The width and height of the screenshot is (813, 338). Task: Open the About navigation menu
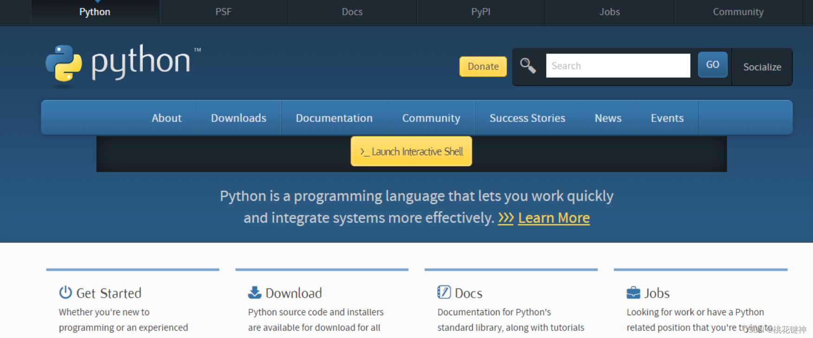[167, 118]
